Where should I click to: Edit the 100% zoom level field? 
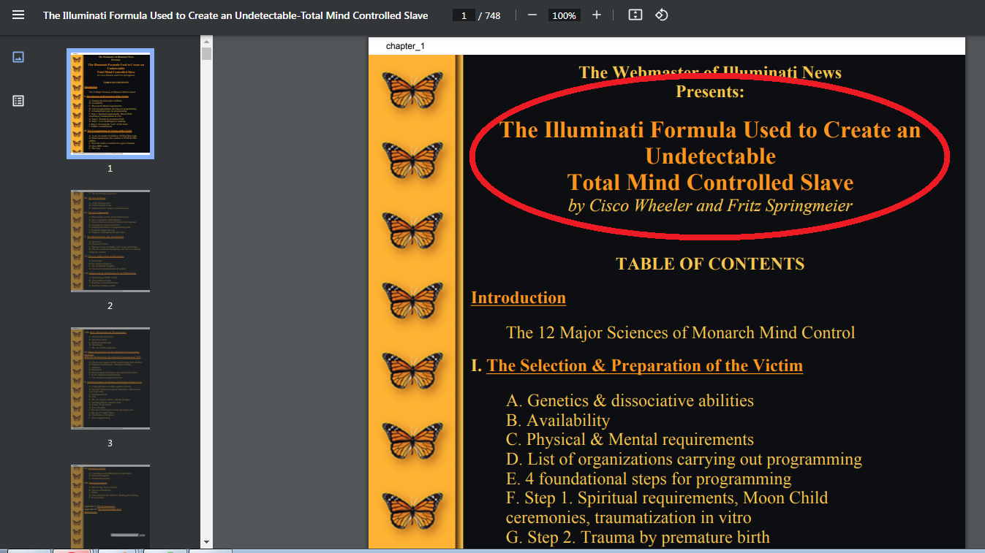[564, 15]
